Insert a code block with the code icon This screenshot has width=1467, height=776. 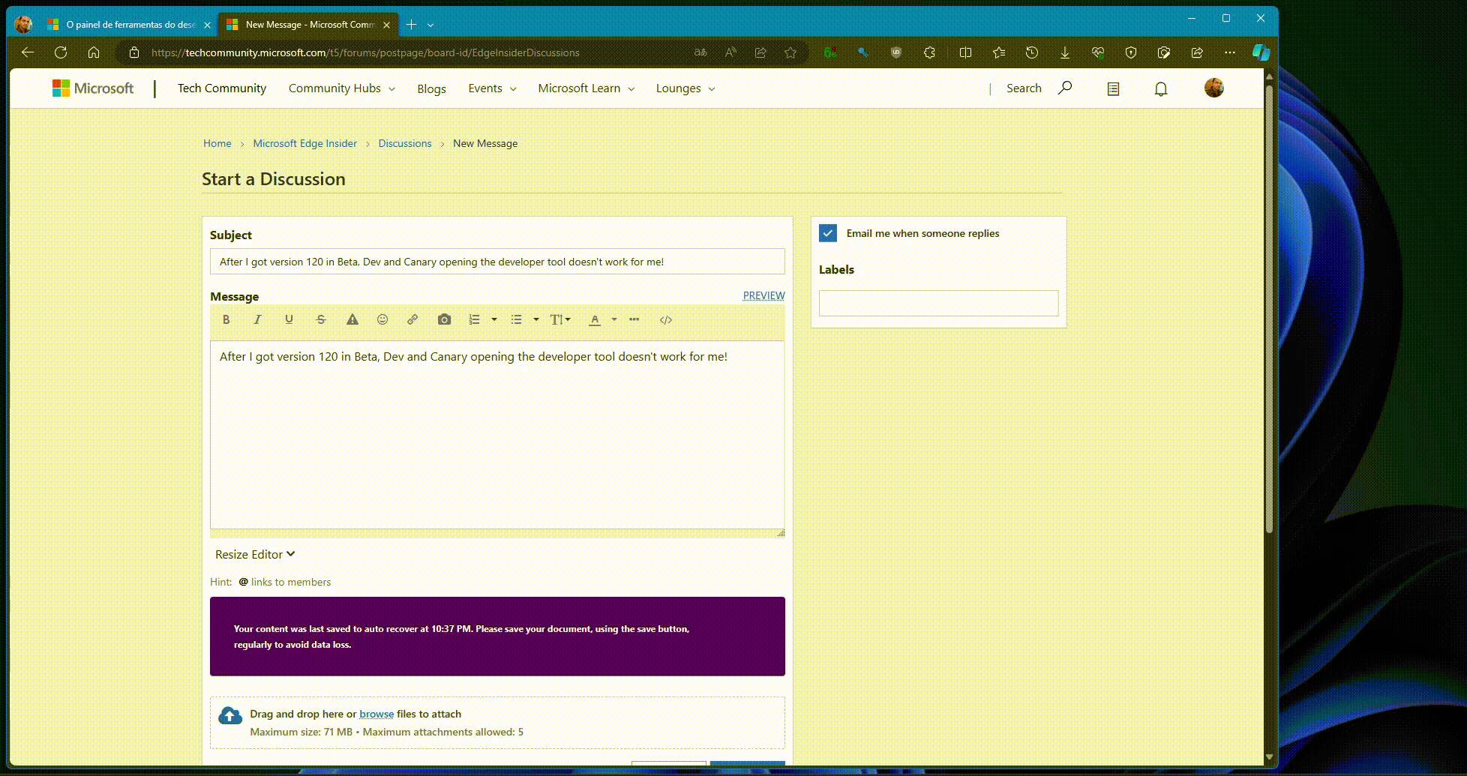(x=666, y=319)
